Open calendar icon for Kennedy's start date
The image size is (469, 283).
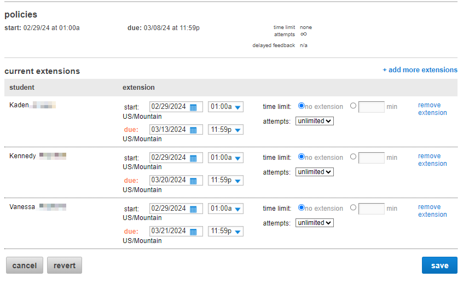[193, 158]
